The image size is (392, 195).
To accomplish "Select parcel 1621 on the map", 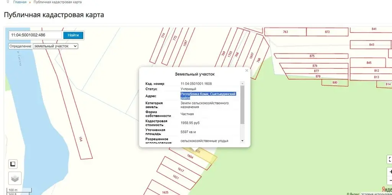I will 176,177.
